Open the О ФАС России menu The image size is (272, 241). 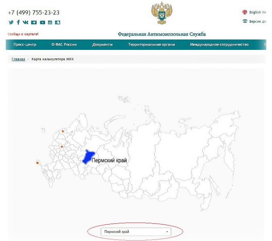click(x=64, y=45)
